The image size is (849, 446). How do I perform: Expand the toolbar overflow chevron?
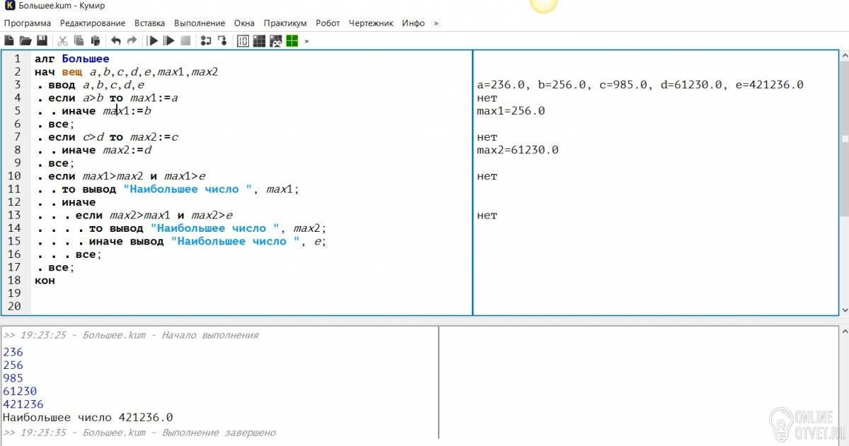307,41
